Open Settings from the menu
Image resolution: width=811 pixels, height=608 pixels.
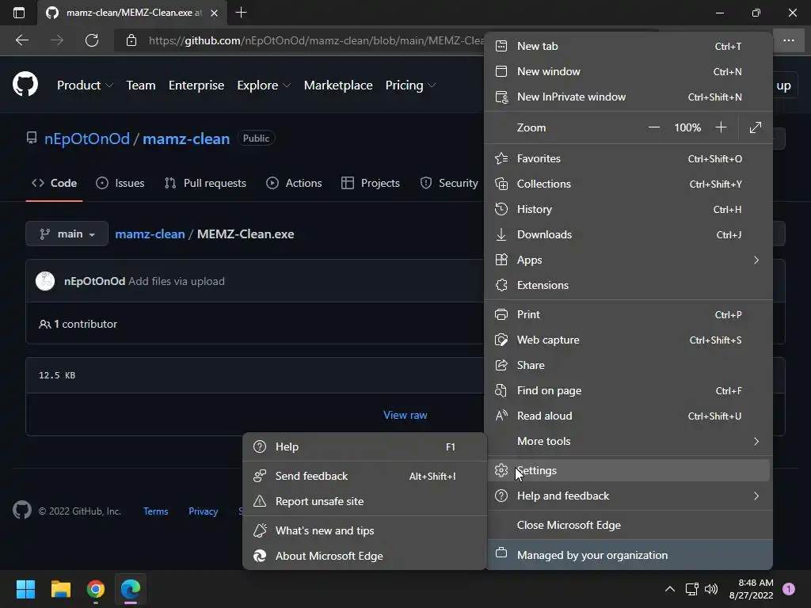tap(628, 470)
